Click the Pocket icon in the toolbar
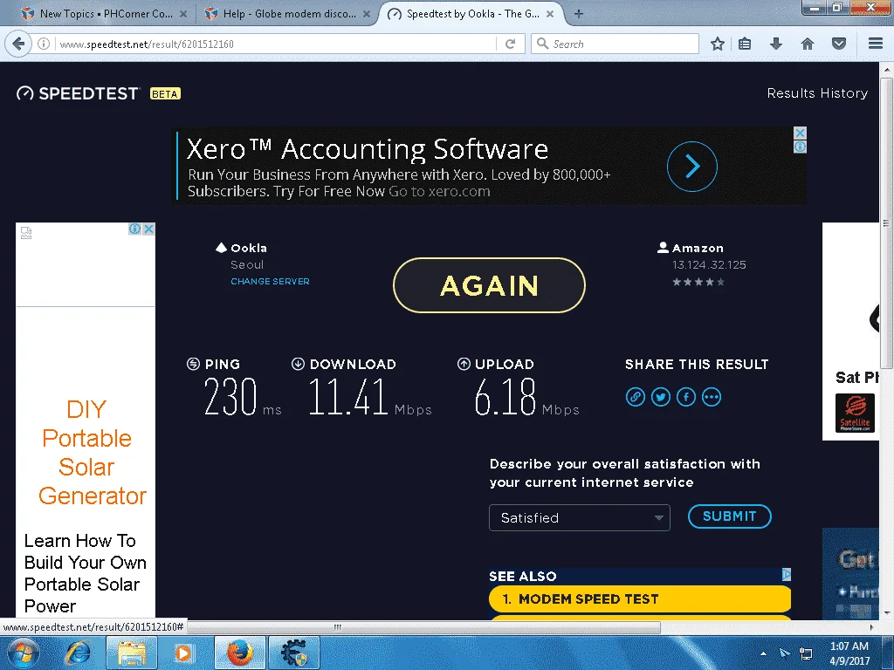Image resolution: width=894 pixels, height=670 pixels. [x=838, y=44]
